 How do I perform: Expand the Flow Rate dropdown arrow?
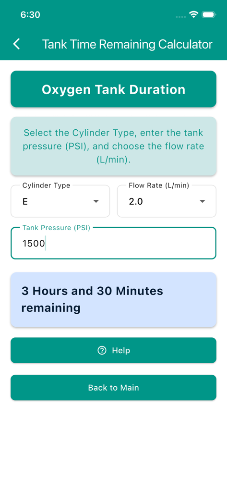[x=203, y=201]
